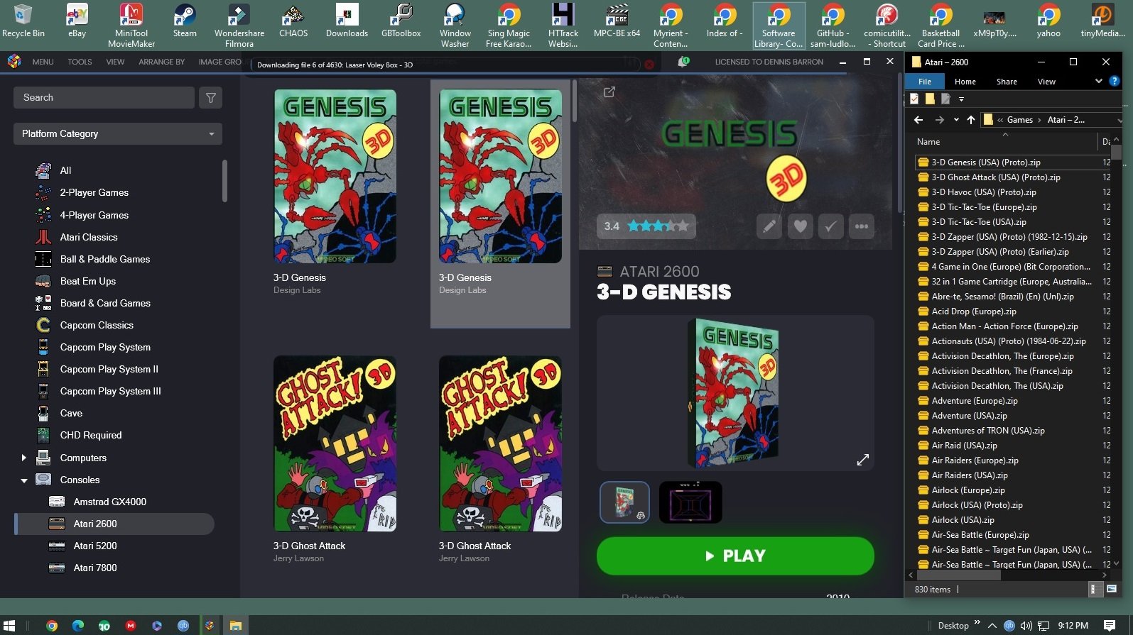The image size is (1133, 635).
Task: Open the TOOLS menu
Action: click(x=80, y=62)
